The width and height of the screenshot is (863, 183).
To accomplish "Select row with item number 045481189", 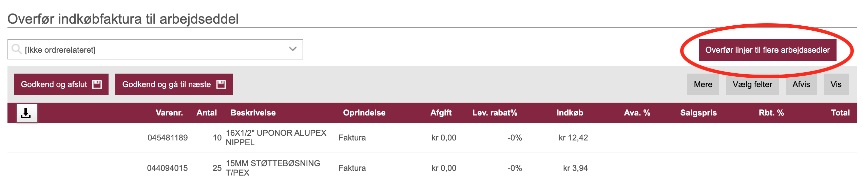I will 432,138.
